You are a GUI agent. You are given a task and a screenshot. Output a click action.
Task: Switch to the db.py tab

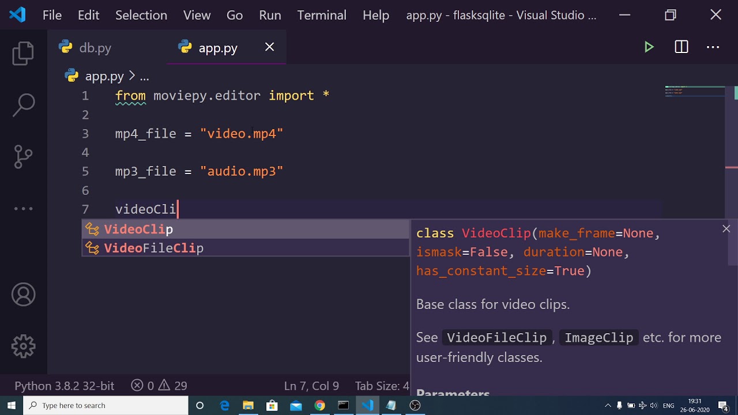click(x=95, y=48)
